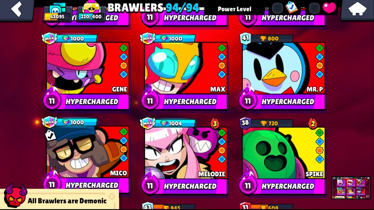Tap Mico's quest checkmark tag
Viewport: 374px width, 210px height.
[50, 136]
